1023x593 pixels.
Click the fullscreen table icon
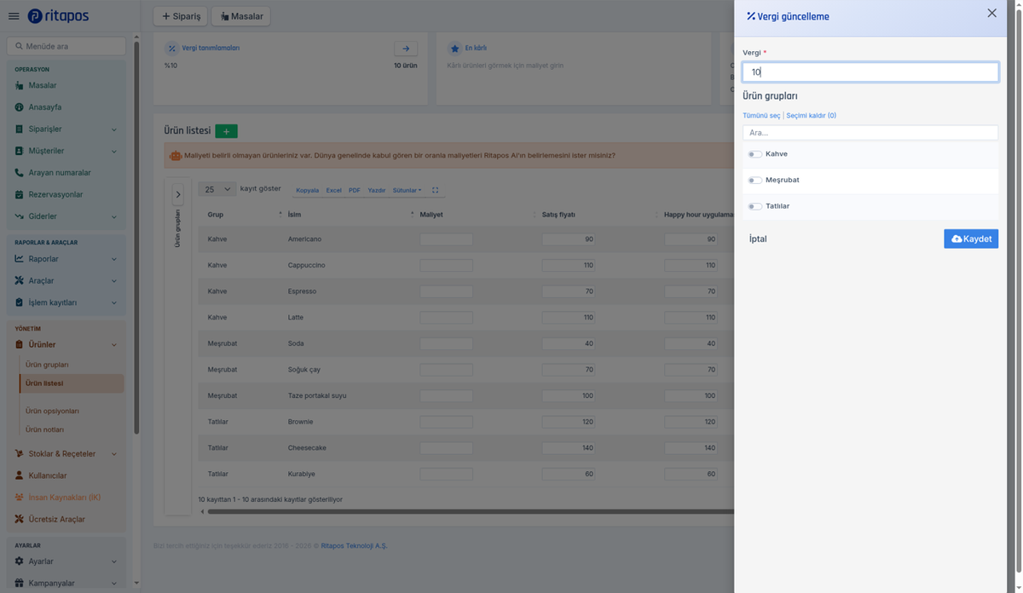click(436, 191)
